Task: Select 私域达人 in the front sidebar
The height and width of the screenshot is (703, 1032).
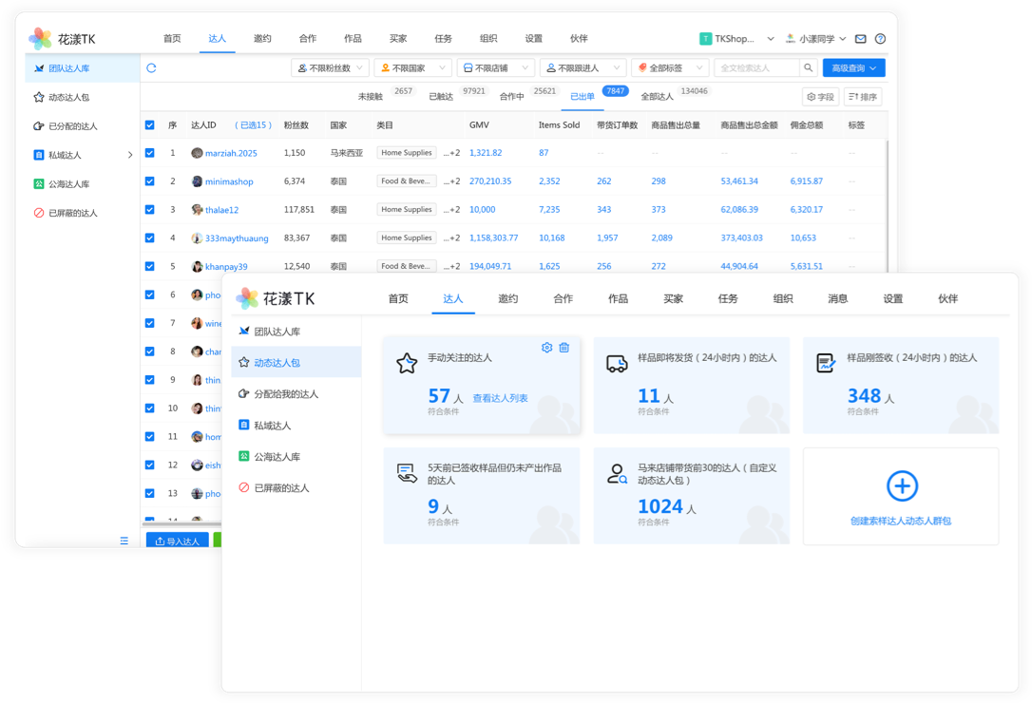Action: point(273,426)
